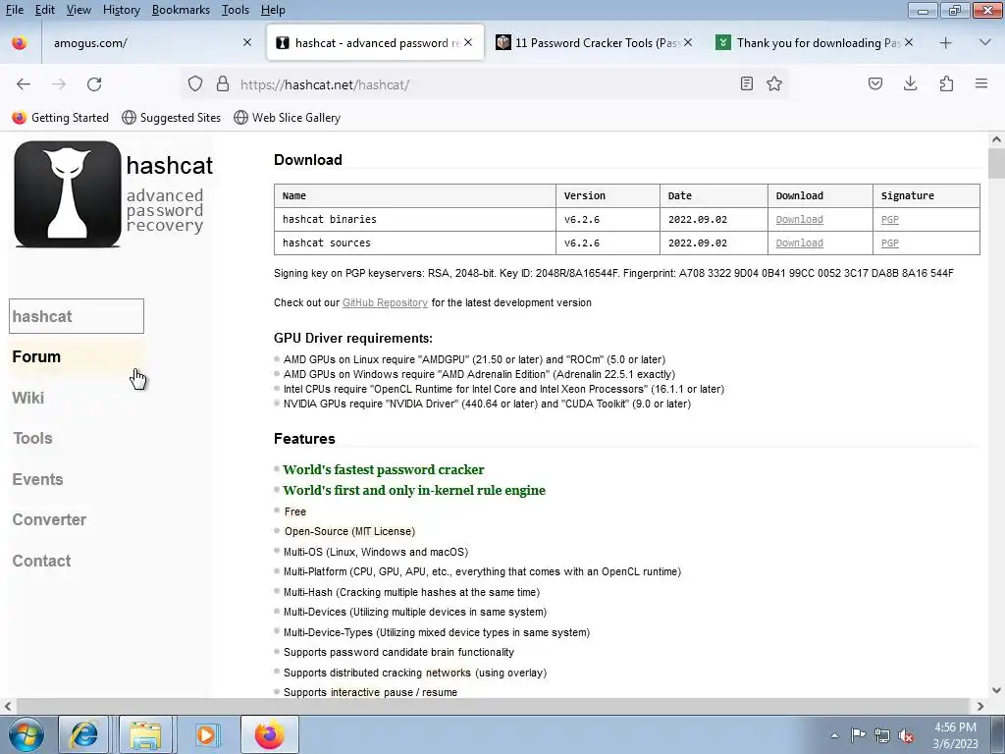Click vertical scrollbar down arrow
The image size is (1005, 754).
coord(996,690)
